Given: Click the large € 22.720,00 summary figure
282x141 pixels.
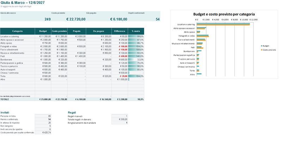Looking at the screenshot, I should click(76, 19).
